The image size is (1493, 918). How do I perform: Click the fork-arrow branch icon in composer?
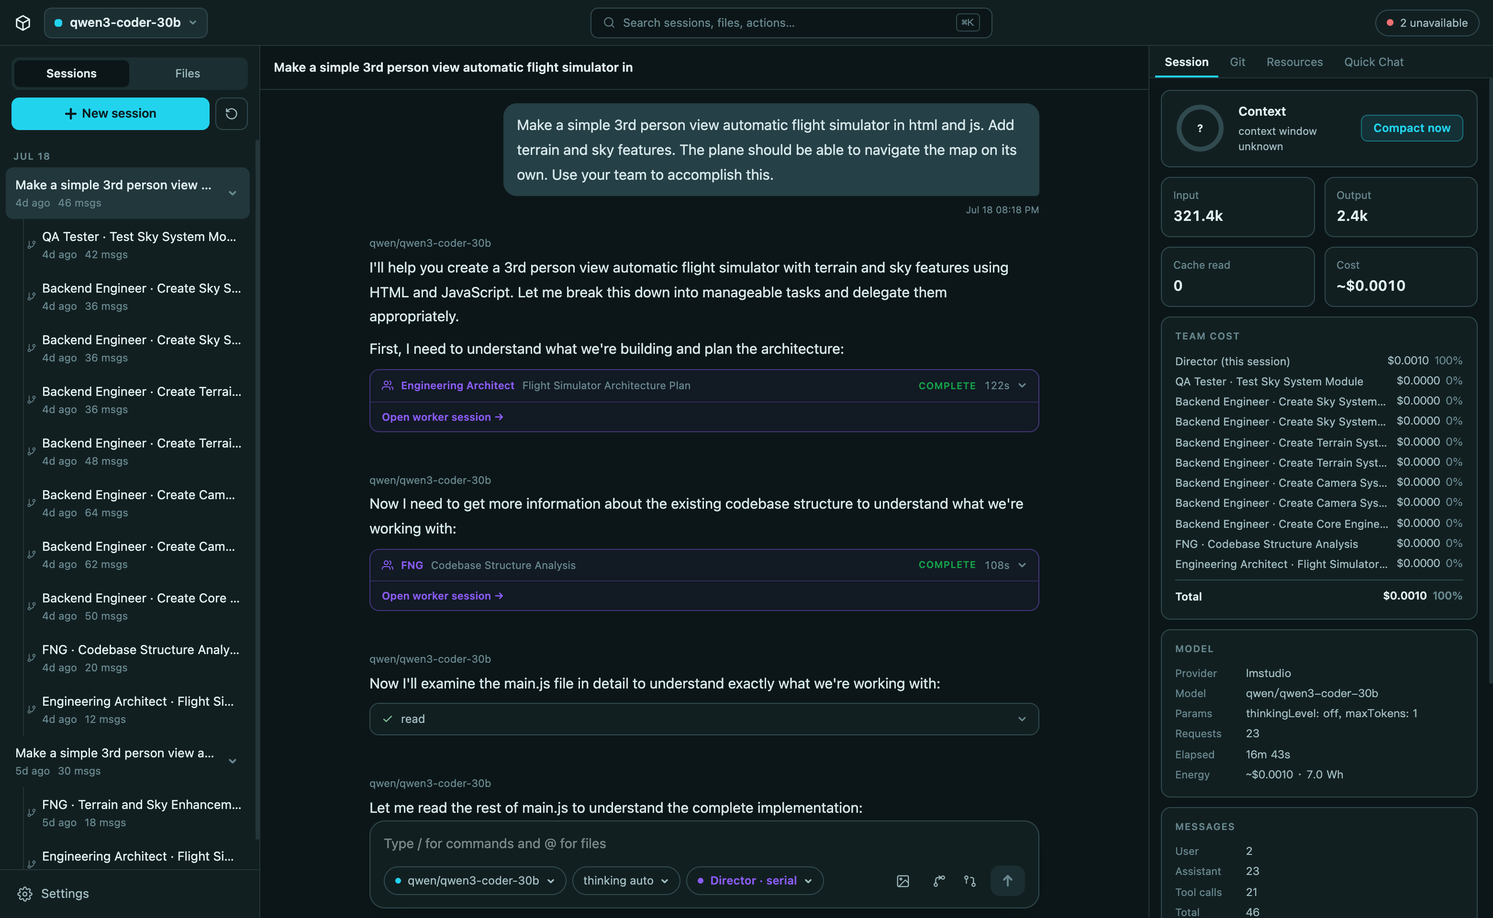pyautogui.click(x=939, y=881)
